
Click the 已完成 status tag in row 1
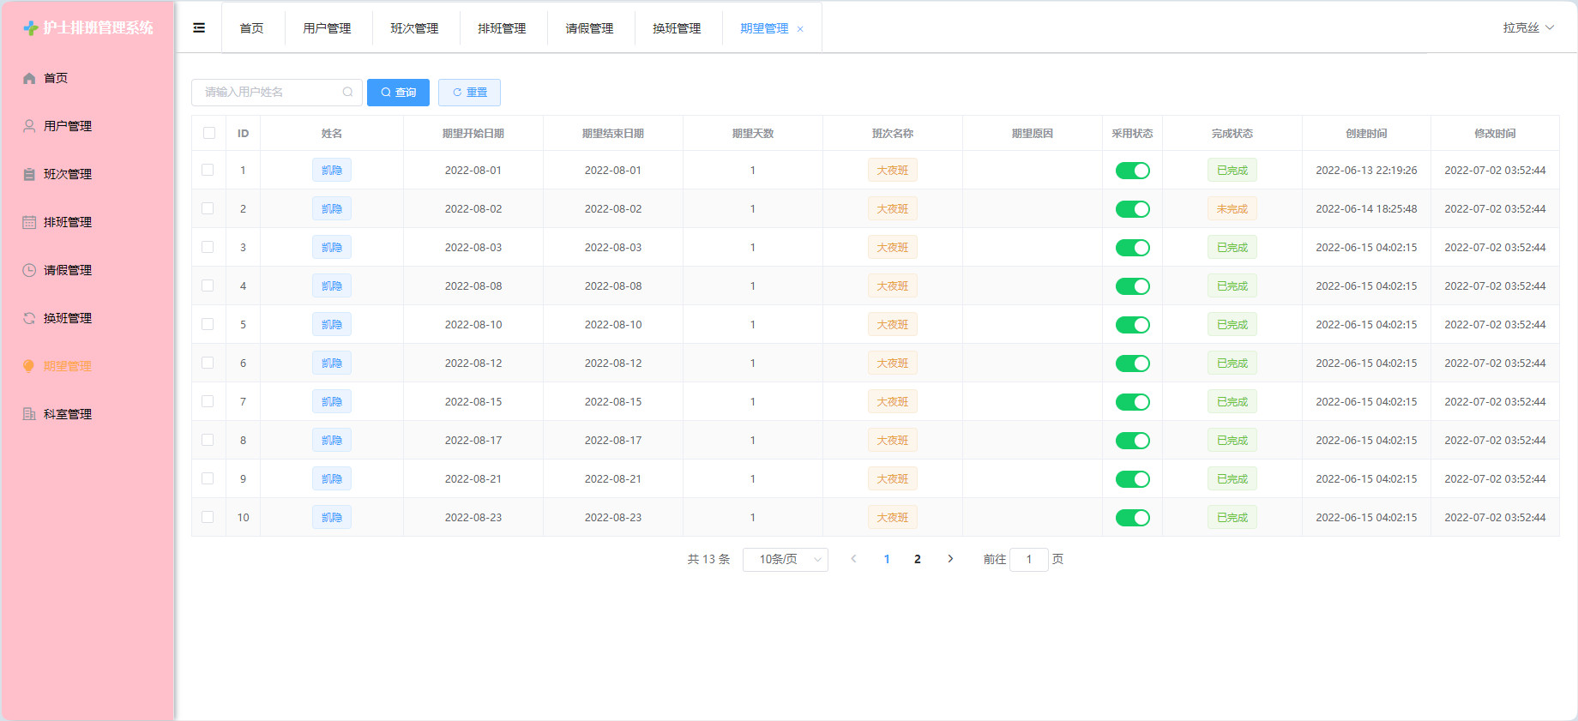click(x=1232, y=170)
